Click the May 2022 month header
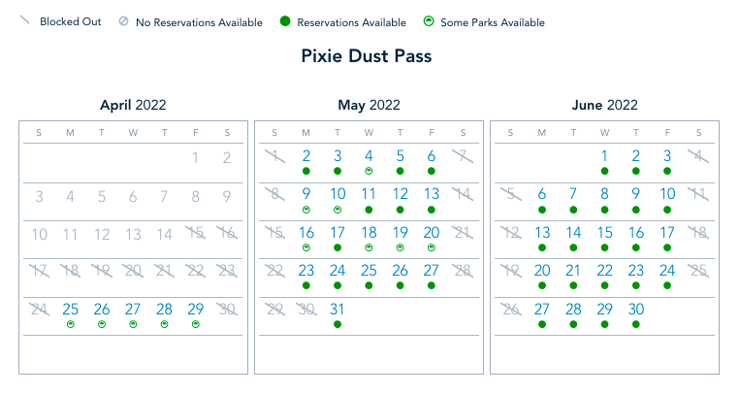The width and height of the screenshot is (741, 394). pyautogui.click(x=369, y=105)
